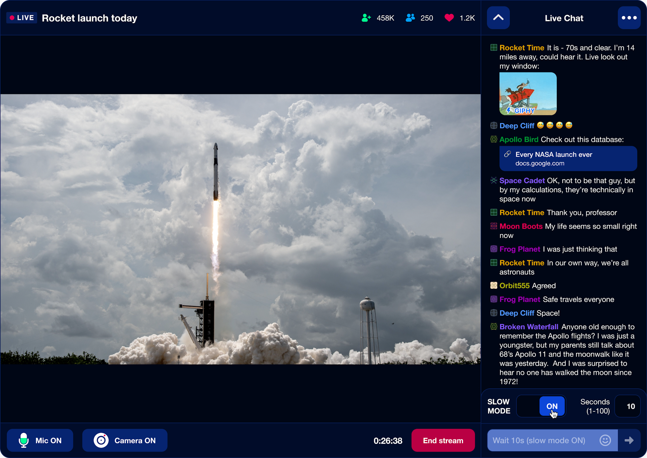Click Apollo Bird's avatar icon
This screenshot has height=458, width=647.
[494, 139]
